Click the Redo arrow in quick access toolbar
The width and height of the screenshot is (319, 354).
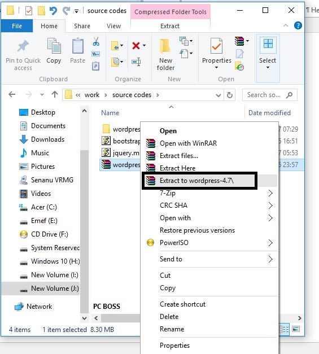coord(66,11)
